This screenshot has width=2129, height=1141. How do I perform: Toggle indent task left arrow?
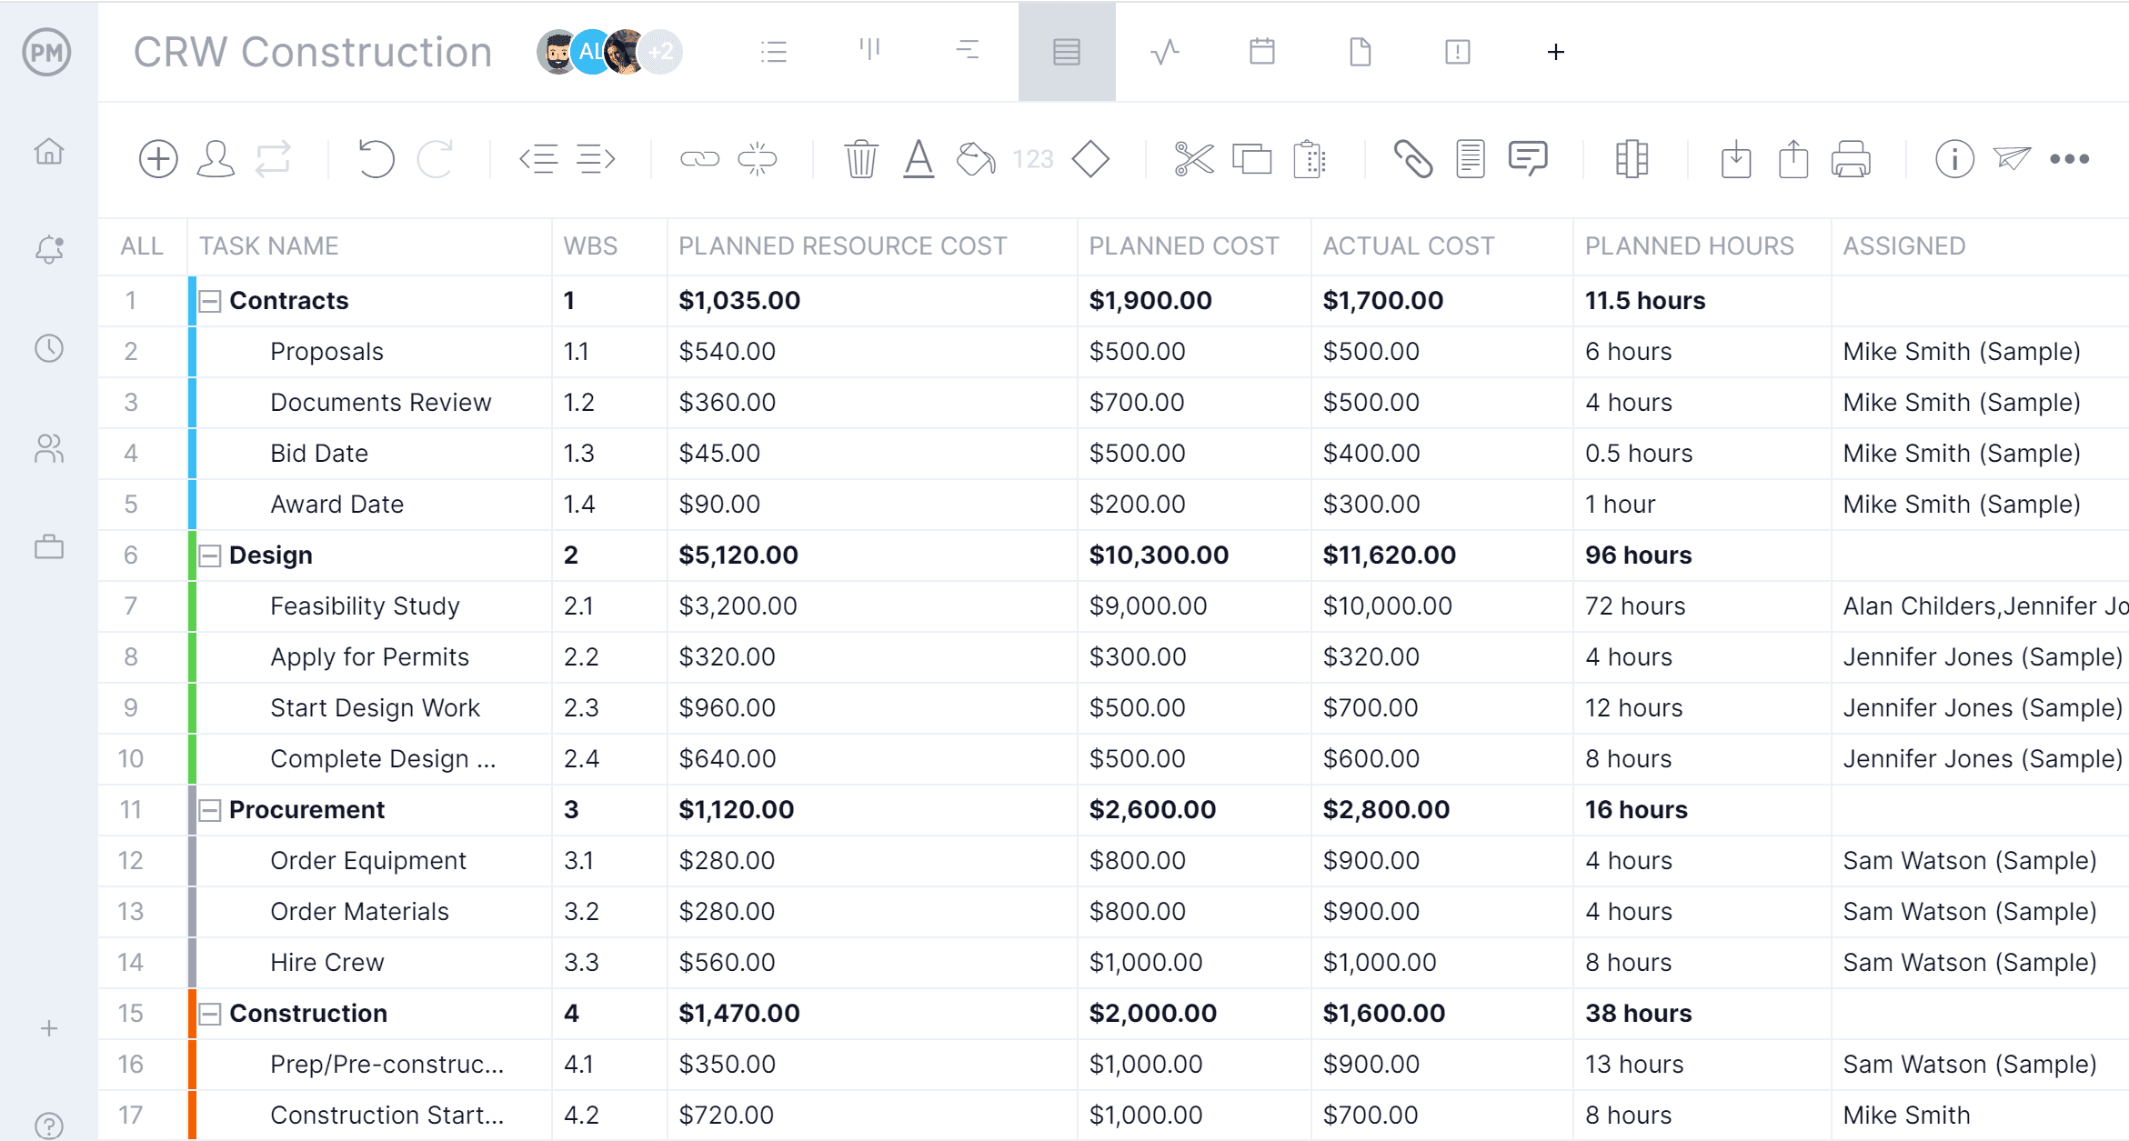coord(541,157)
